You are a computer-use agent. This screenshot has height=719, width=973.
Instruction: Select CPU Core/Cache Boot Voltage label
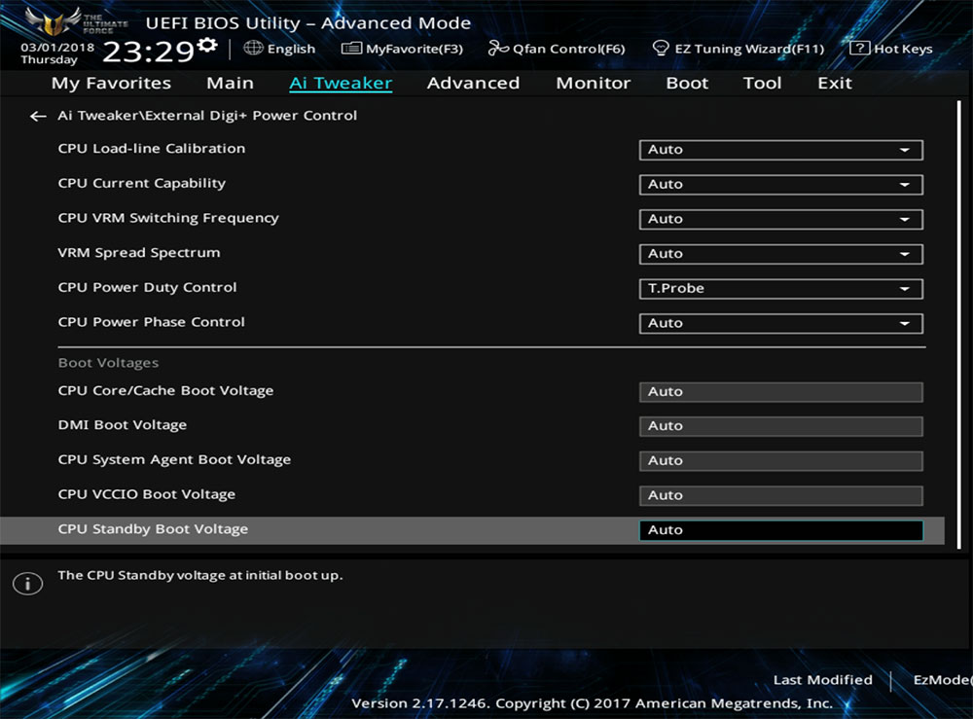click(x=165, y=391)
